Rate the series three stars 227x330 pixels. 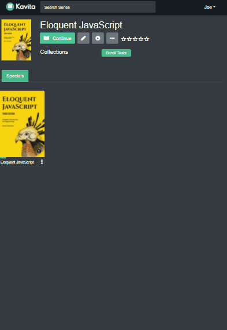tap(135, 39)
